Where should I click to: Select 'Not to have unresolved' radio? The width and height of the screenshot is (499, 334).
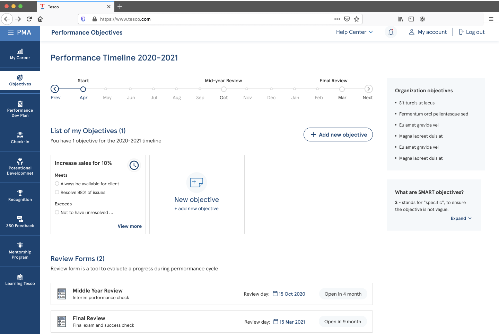(57, 212)
